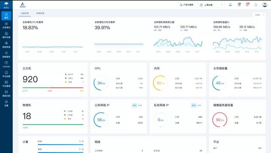
Task: Click the 物理机 count of 18
Action: tap(27, 116)
